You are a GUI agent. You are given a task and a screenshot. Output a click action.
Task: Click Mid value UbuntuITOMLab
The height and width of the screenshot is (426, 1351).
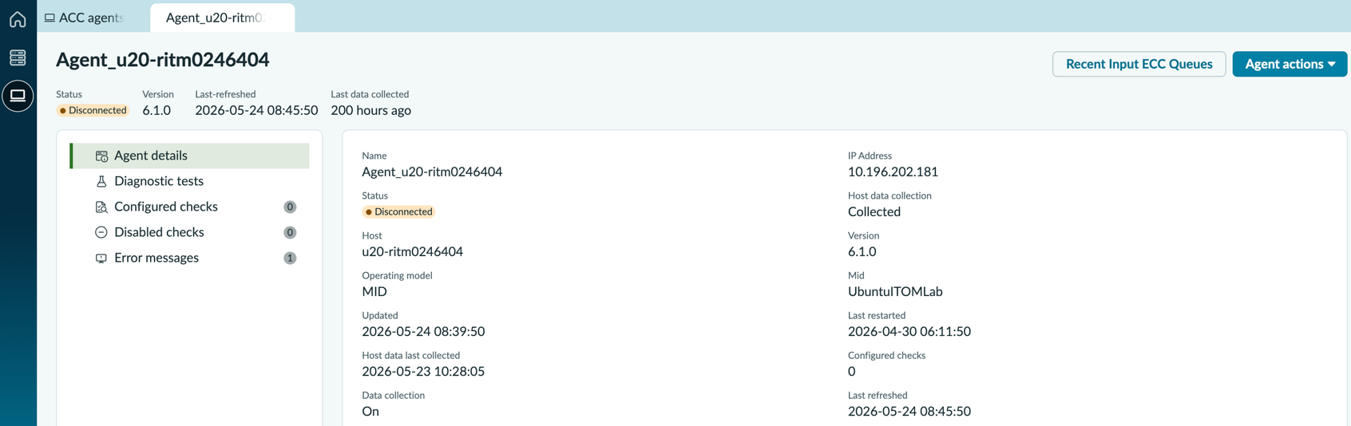point(895,291)
